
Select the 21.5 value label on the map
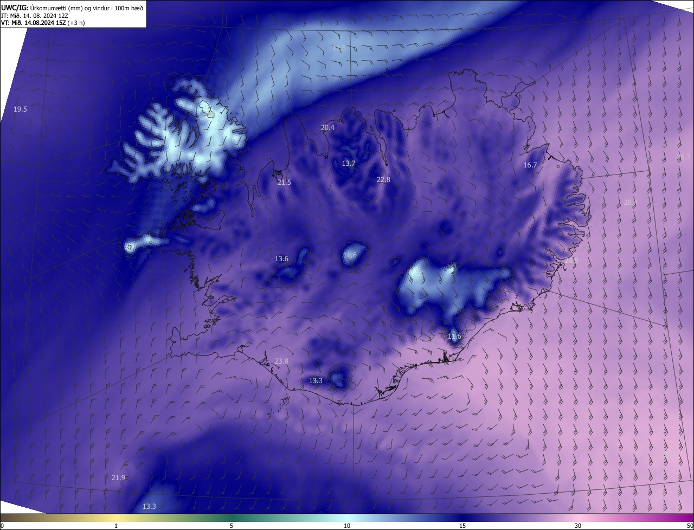click(x=284, y=183)
